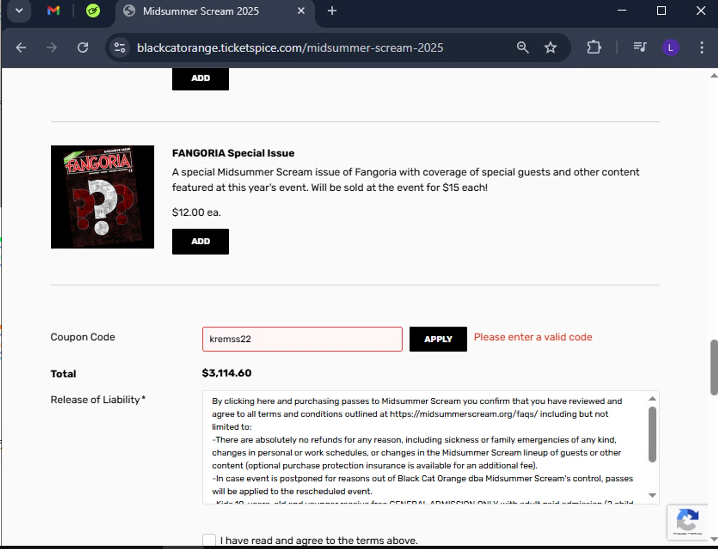Reload the current page

click(83, 47)
